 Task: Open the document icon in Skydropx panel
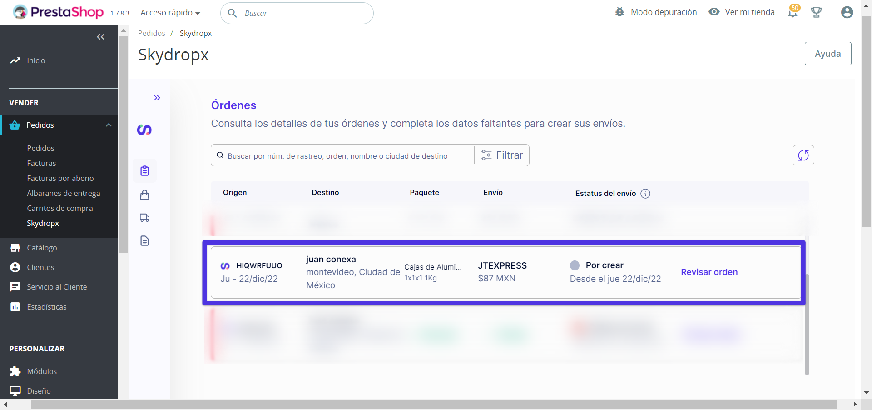(145, 241)
